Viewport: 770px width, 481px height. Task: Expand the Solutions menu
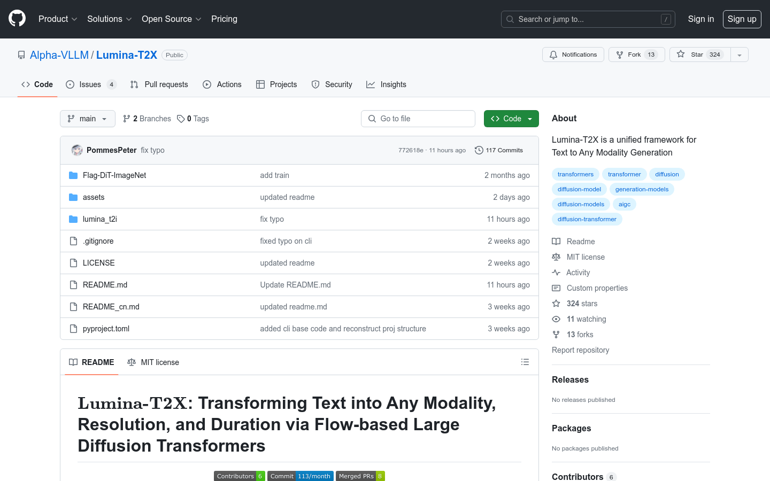[x=109, y=19]
